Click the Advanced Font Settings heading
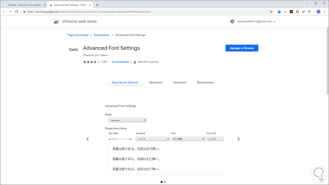This screenshot has height=185, width=329. click(x=111, y=48)
